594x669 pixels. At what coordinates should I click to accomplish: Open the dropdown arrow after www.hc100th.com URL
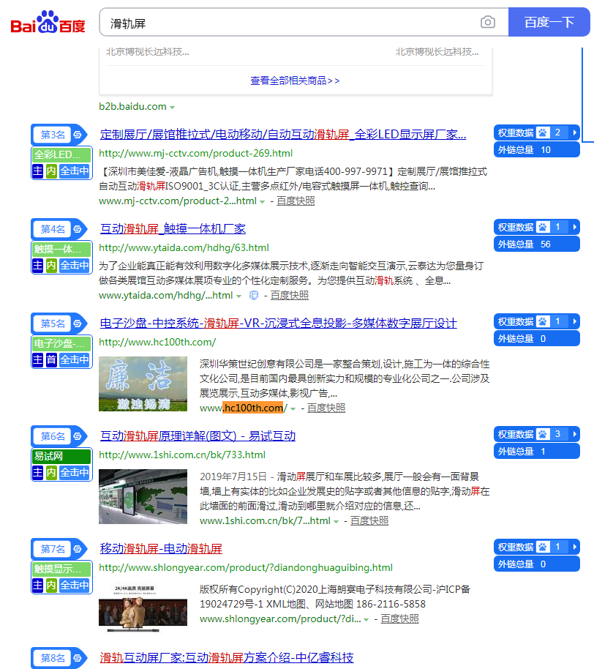point(293,408)
